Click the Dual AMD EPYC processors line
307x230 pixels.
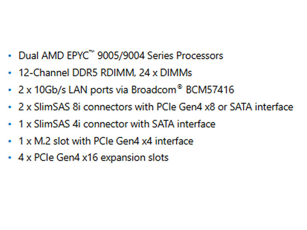[121, 56]
